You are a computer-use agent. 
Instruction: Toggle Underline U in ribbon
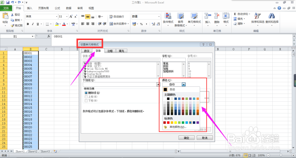(x=38, y=24)
